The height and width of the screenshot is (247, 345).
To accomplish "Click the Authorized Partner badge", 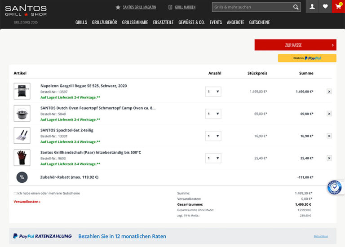I will [x=334, y=187].
